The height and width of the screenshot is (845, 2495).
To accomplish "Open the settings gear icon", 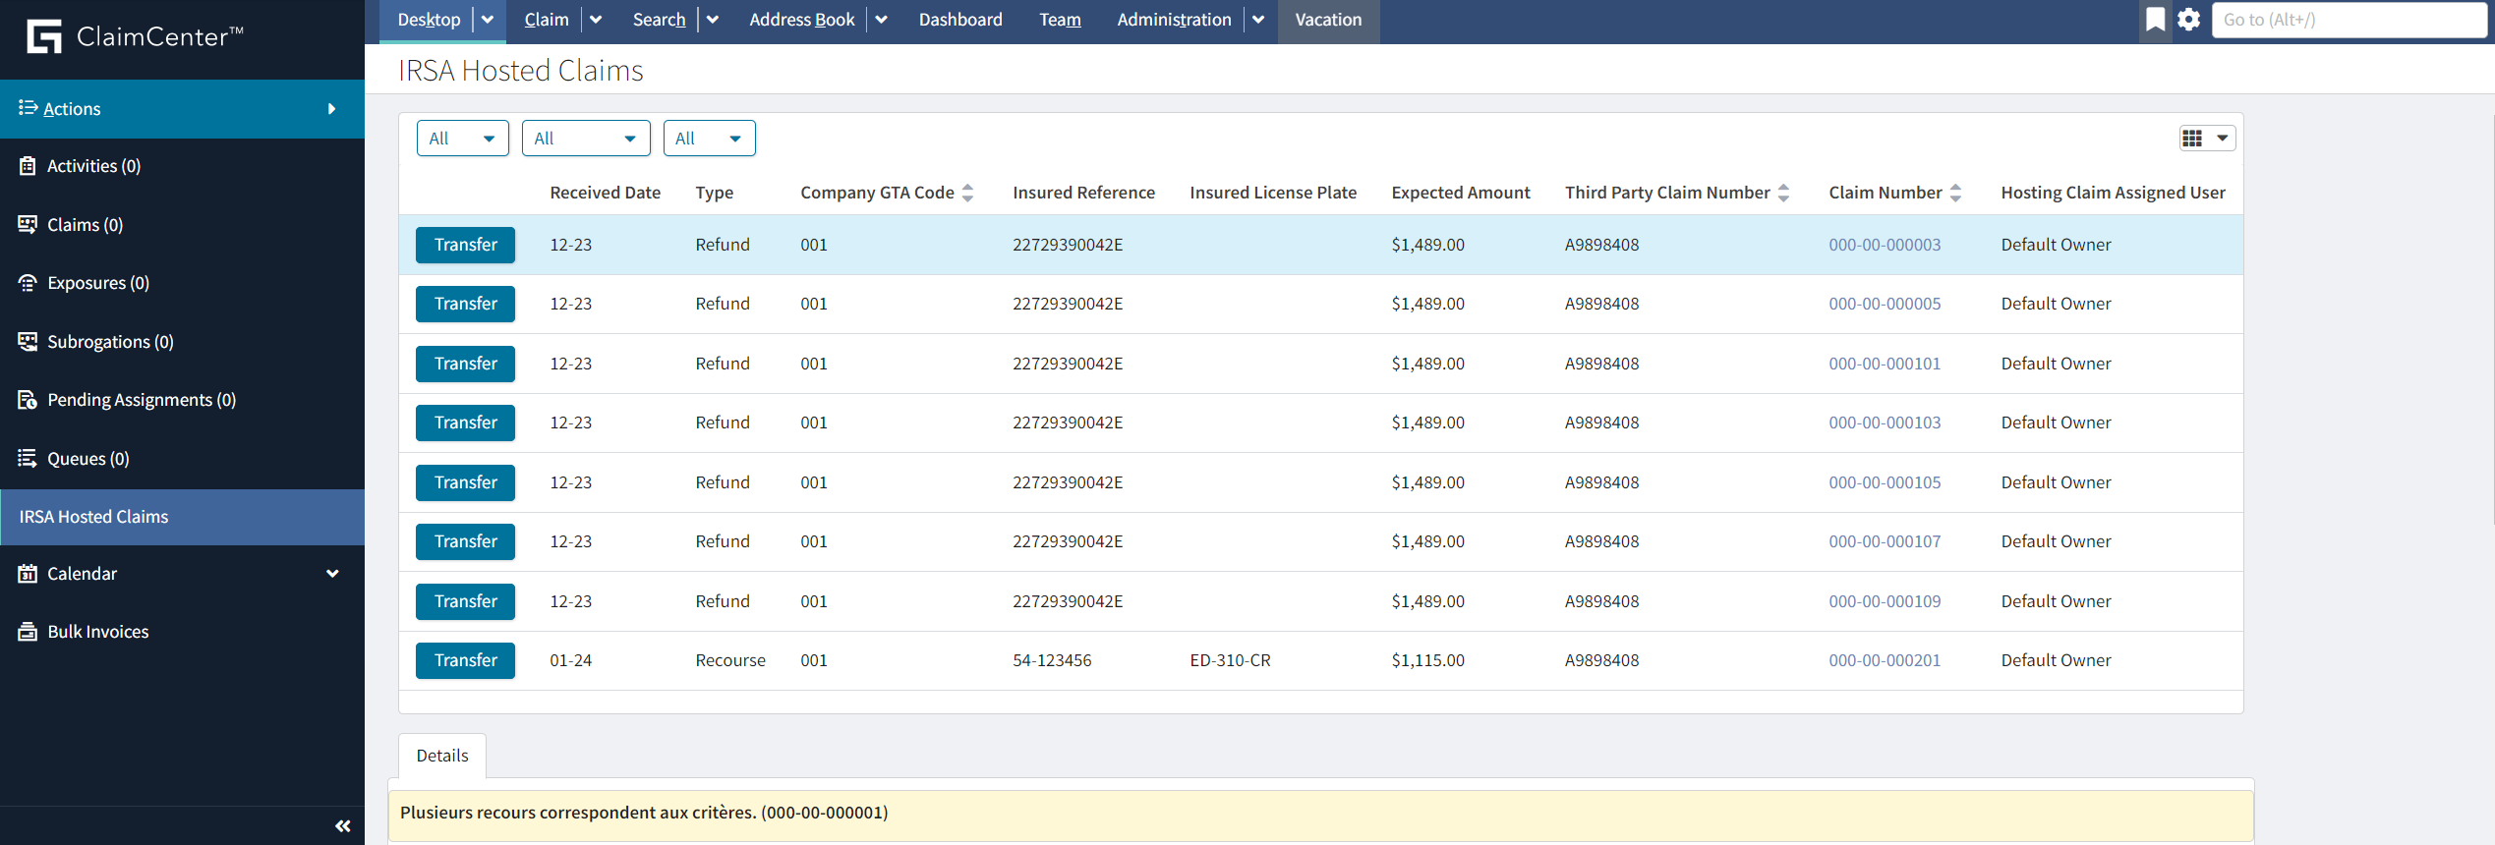I will (x=2188, y=20).
